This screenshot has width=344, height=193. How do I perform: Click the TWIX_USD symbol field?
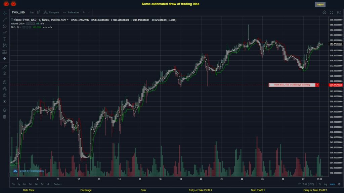coord(18,12)
